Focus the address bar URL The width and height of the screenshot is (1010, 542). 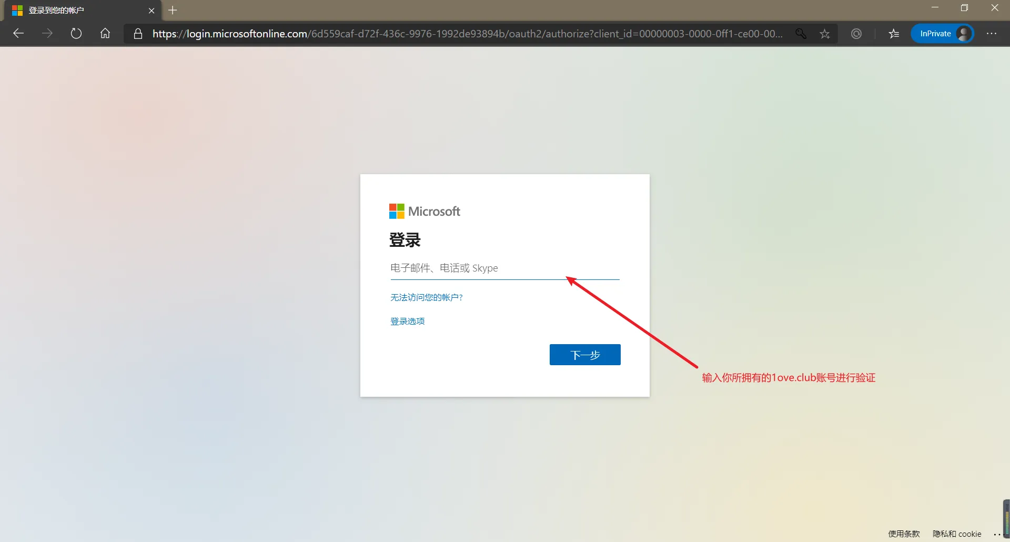(x=467, y=34)
